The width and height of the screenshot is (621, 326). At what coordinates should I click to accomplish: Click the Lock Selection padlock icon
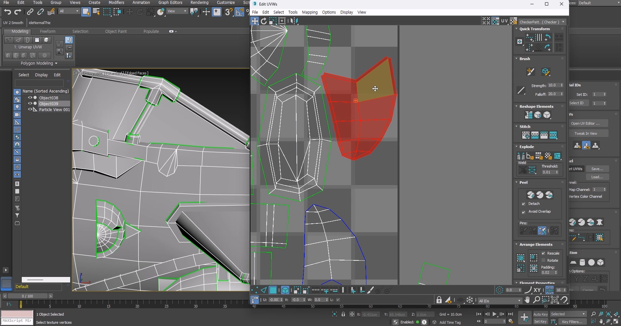439,300
